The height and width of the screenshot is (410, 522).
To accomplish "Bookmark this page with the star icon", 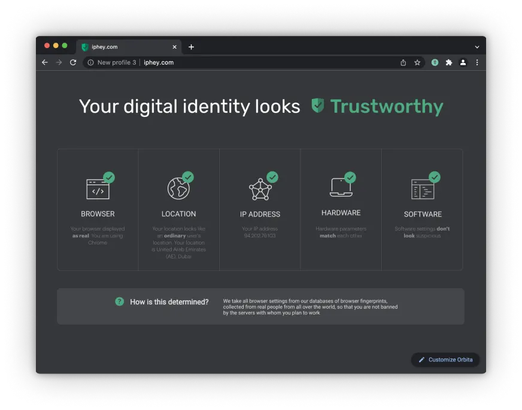I will (x=417, y=62).
